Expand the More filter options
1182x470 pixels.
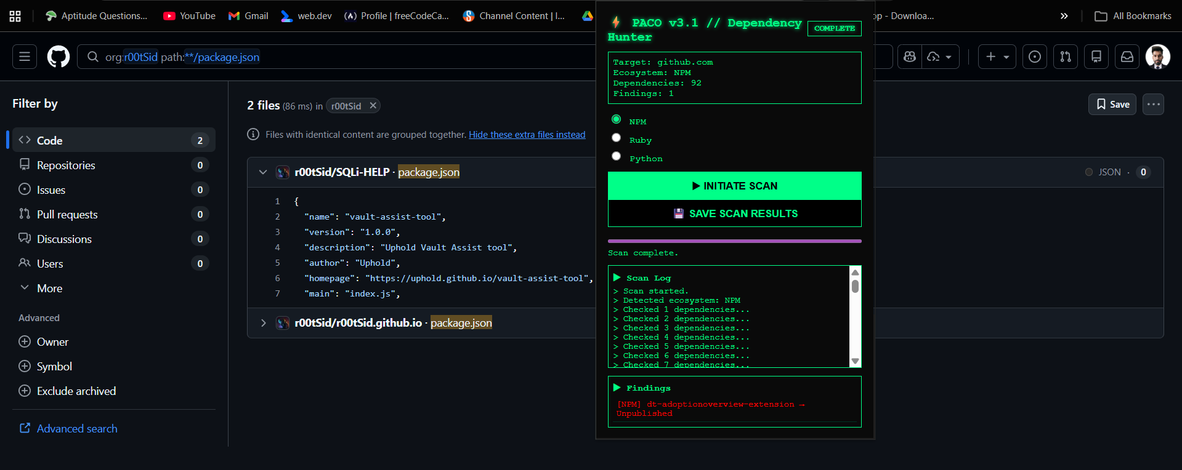49,289
